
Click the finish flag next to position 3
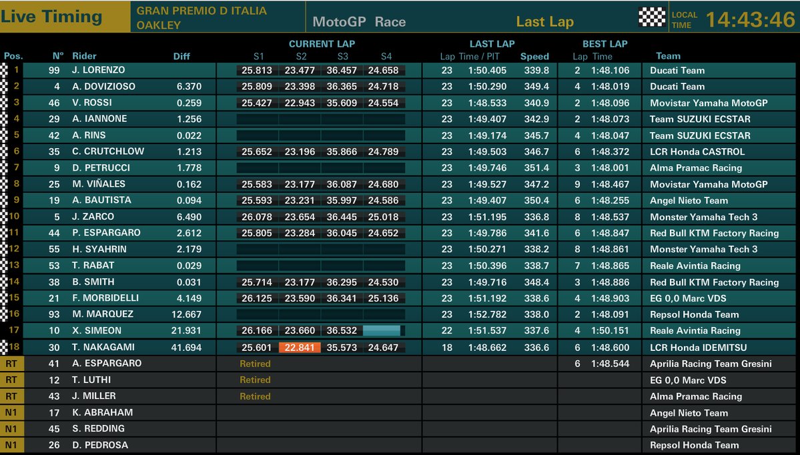coord(4,103)
